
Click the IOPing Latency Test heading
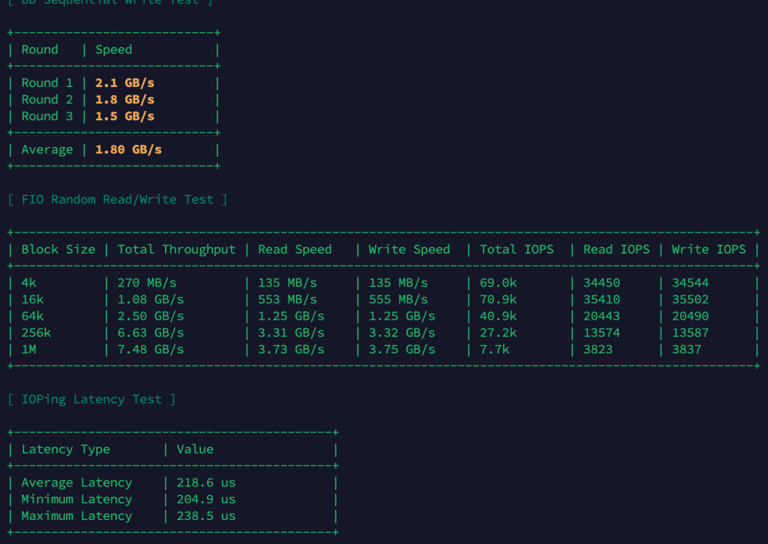(x=91, y=399)
